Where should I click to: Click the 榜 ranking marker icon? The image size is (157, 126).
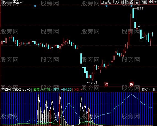(131, 84)
